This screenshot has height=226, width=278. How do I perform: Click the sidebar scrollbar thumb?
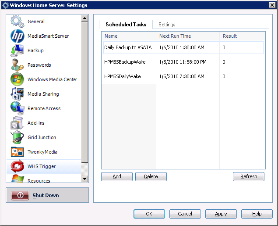tap(85, 92)
